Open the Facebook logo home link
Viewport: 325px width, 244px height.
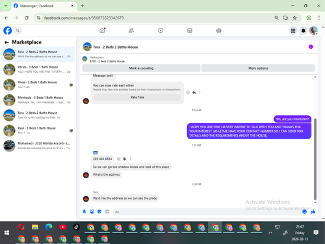8,31
